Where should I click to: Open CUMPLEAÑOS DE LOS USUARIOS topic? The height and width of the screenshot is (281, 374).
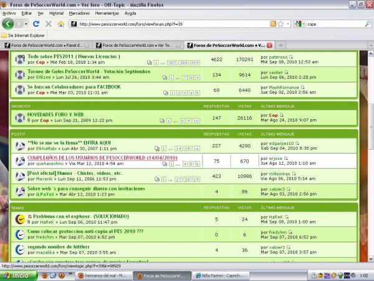coord(102,158)
